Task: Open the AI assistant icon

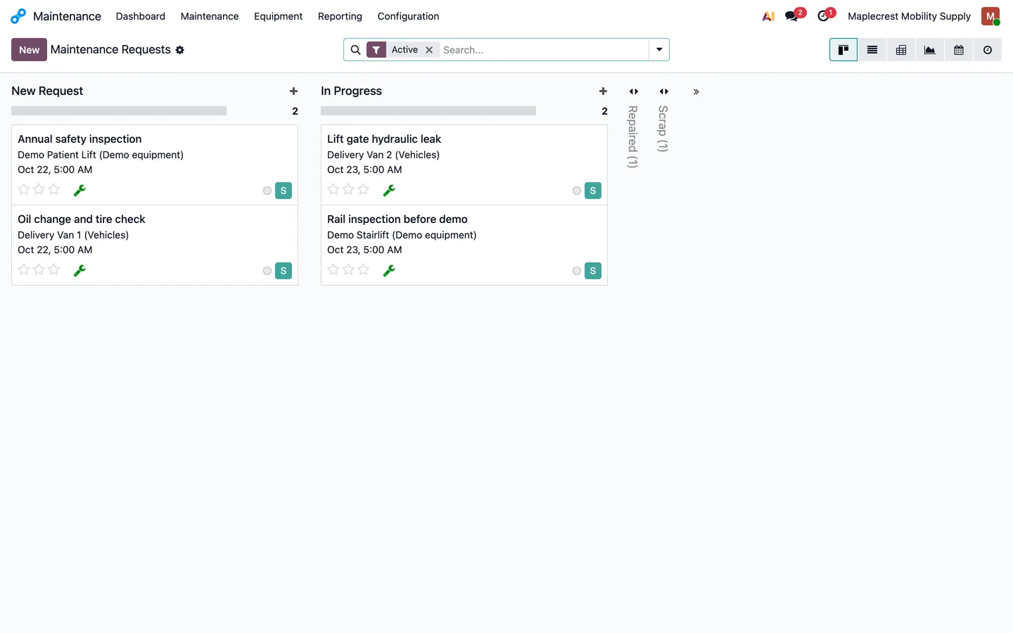Action: pos(768,16)
